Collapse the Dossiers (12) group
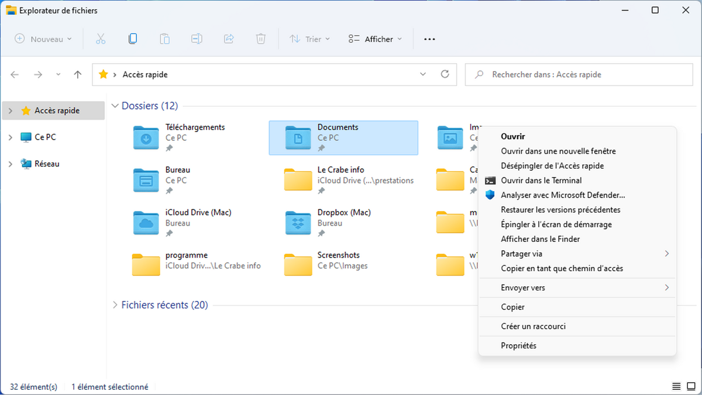 coord(115,106)
